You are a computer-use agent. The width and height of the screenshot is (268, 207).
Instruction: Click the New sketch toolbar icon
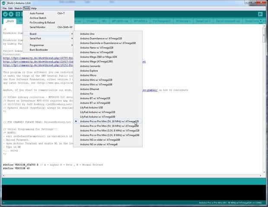pyautogui.click(x=18, y=14)
